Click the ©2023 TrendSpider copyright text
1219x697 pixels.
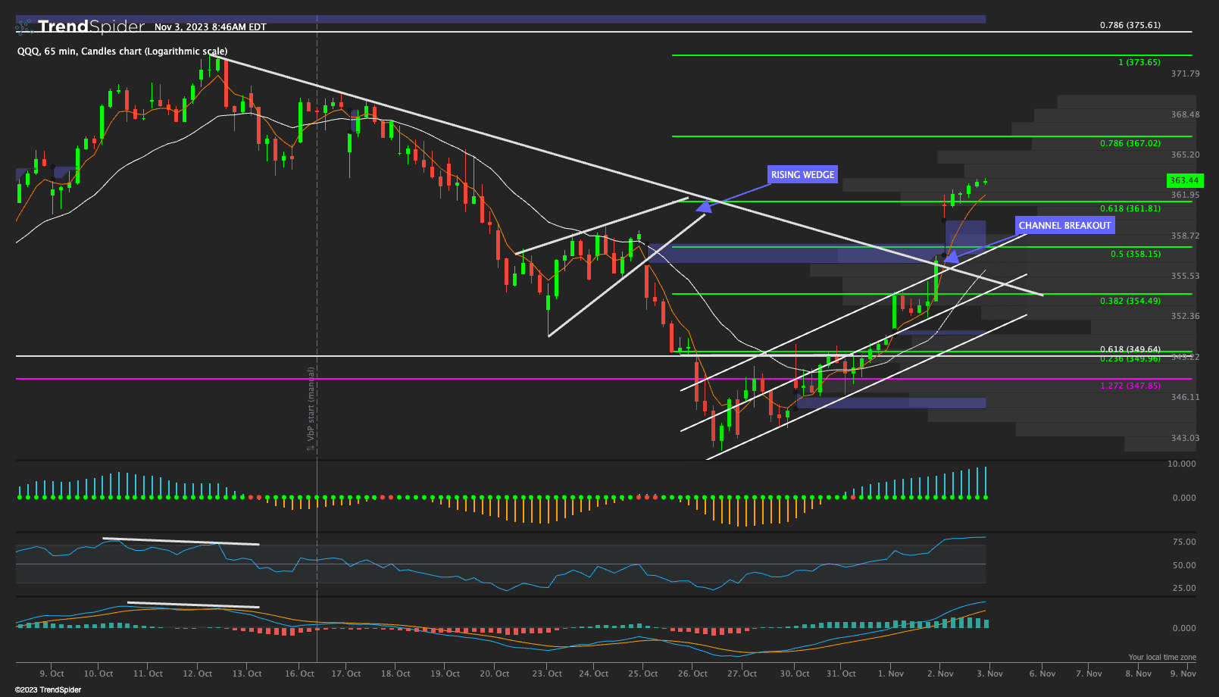click(x=48, y=690)
